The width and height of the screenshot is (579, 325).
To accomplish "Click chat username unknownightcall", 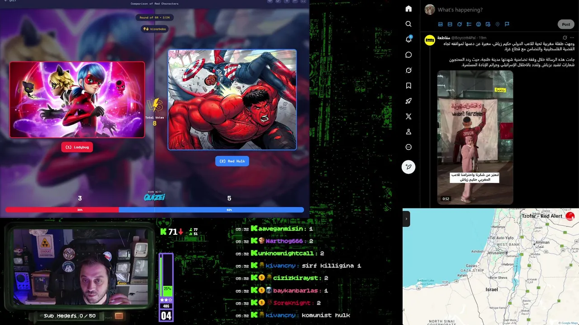I will click(x=286, y=253).
